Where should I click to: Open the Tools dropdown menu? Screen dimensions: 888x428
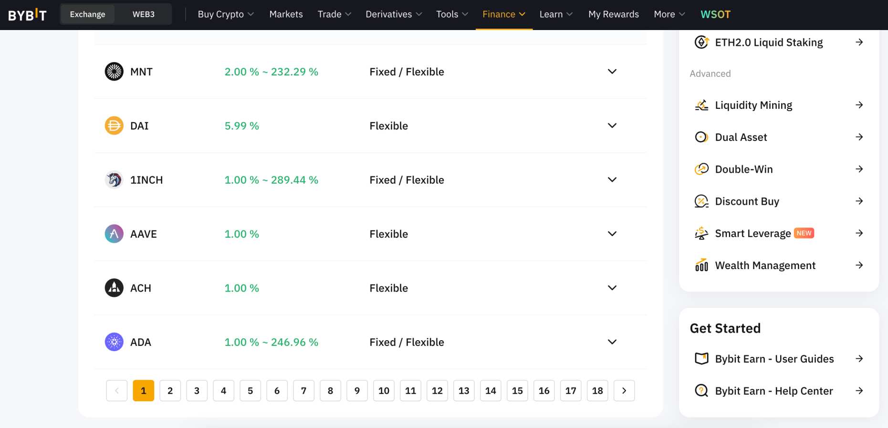point(452,14)
